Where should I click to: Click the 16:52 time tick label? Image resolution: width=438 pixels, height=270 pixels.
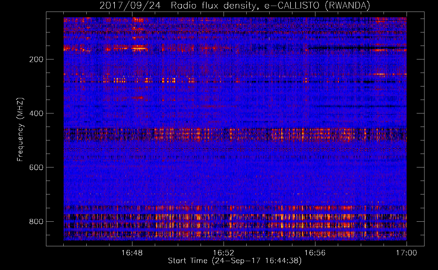pyautogui.click(x=224, y=253)
